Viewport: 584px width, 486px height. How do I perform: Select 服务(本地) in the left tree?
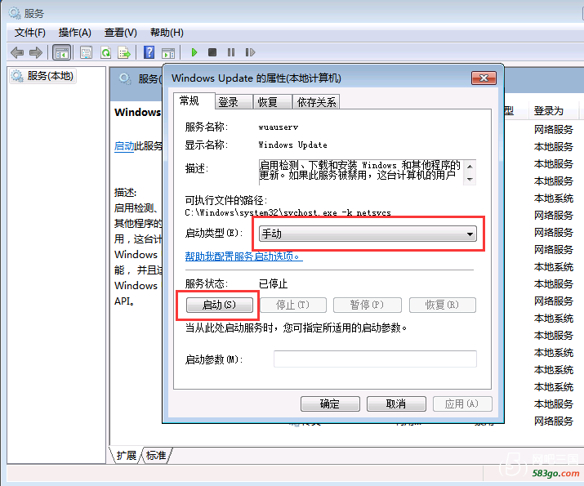pyautogui.click(x=43, y=76)
